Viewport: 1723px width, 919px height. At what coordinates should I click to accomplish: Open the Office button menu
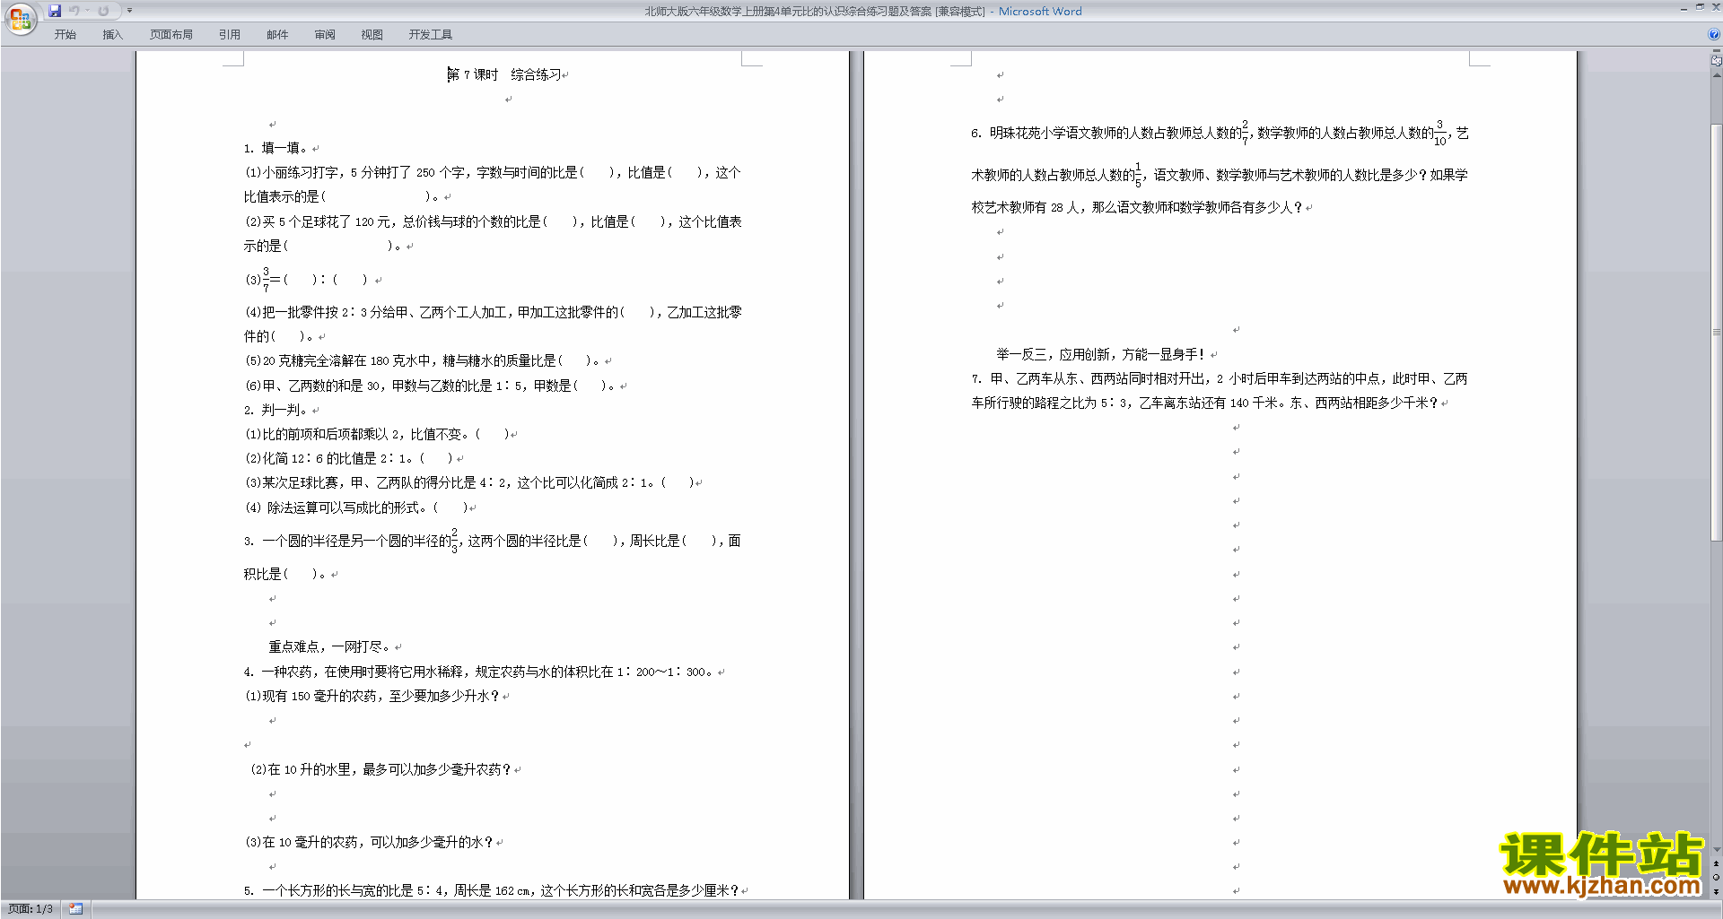[20, 19]
